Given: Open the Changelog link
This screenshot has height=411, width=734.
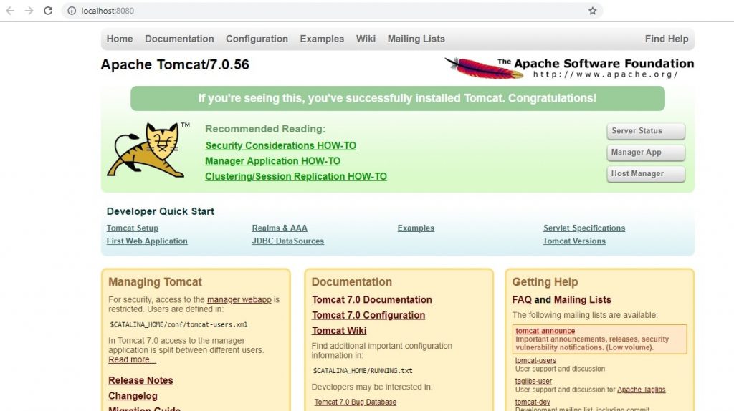Looking at the screenshot, I should (133, 395).
